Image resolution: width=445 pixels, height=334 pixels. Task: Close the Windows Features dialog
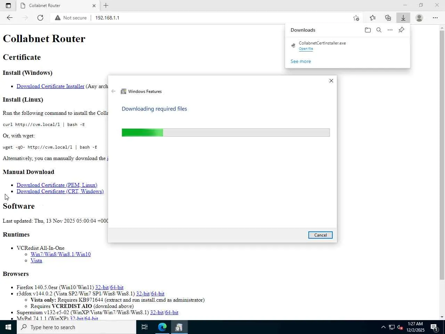[x=331, y=81]
